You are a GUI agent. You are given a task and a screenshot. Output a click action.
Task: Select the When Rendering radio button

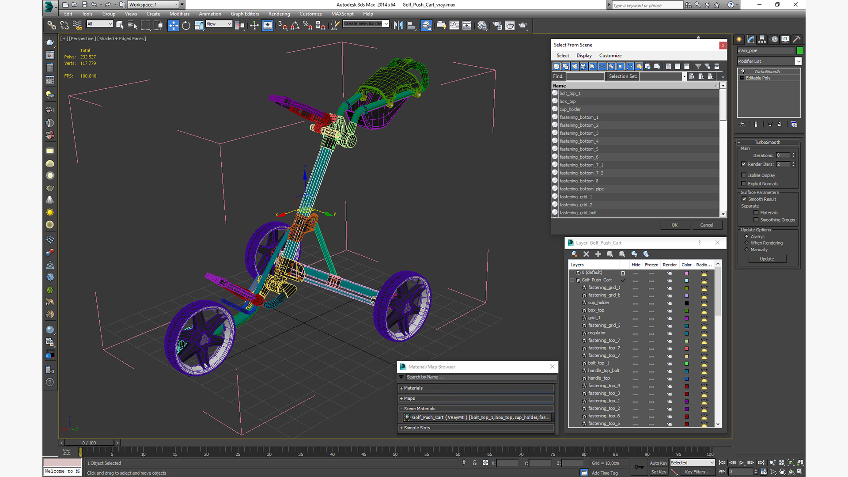pyautogui.click(x=746, y=243)
